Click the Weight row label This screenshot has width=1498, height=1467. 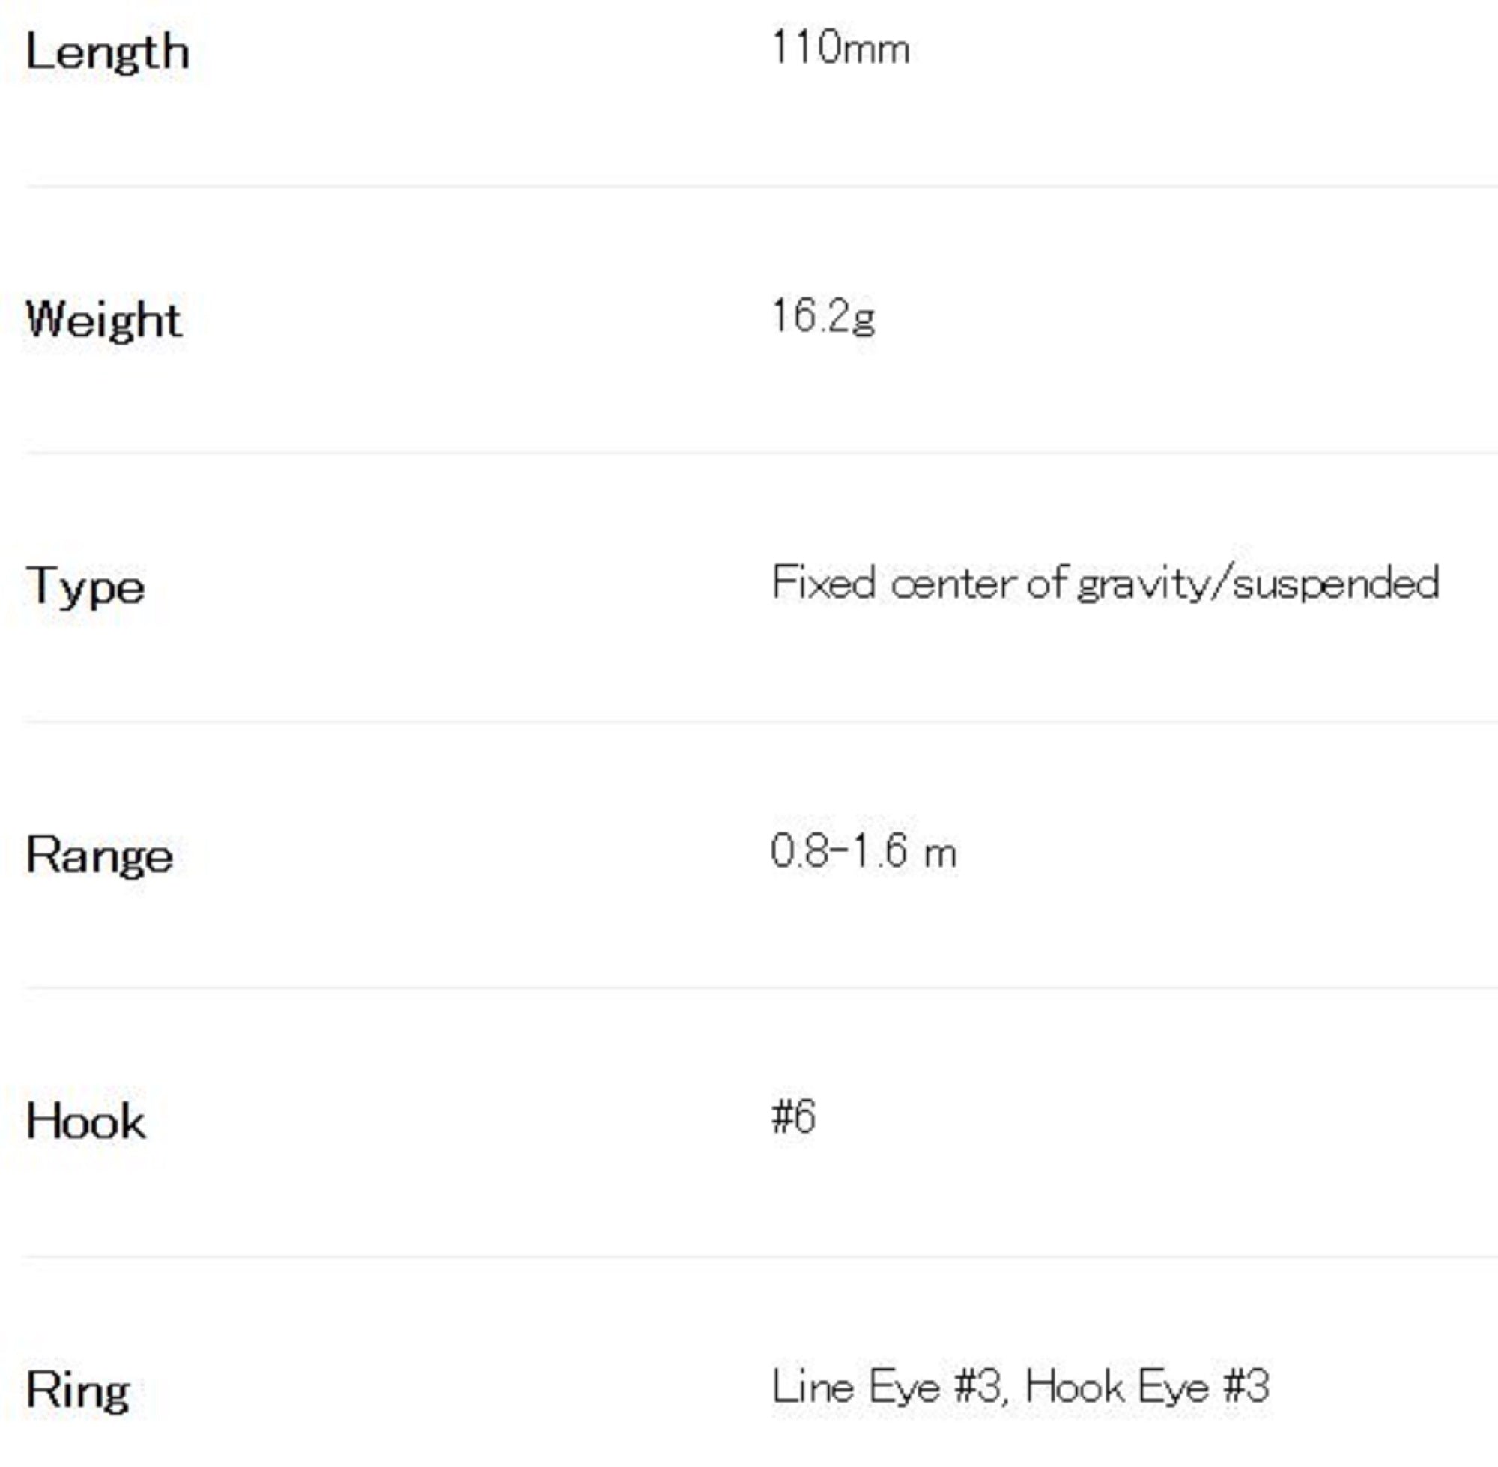pos(104,319)
